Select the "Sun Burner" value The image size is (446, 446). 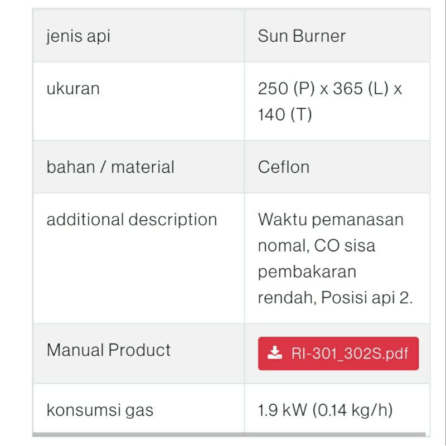pyautogui.click(x=302, y=36)
